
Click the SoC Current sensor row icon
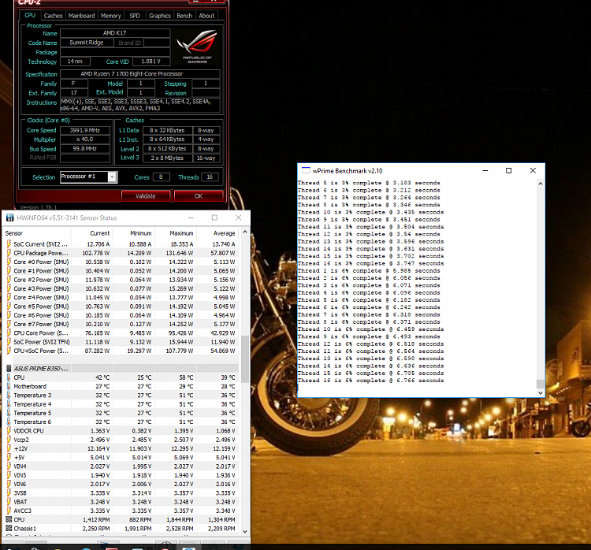[x=9, y=244]
